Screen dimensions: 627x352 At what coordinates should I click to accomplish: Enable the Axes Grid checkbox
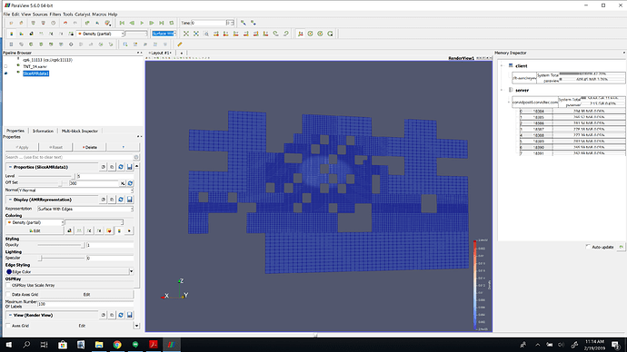click(x=8, y=326)
